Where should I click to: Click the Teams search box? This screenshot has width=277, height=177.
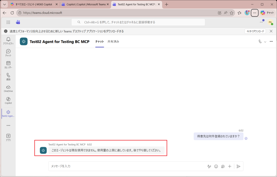[x=138, y=22]
